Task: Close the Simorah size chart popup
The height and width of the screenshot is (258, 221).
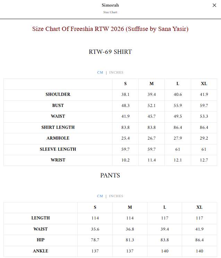Action: click(214, 6)
